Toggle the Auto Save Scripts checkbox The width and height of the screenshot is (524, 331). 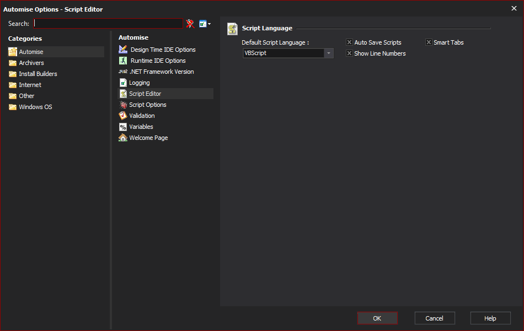pyautogui.click(x=349, y=42)
